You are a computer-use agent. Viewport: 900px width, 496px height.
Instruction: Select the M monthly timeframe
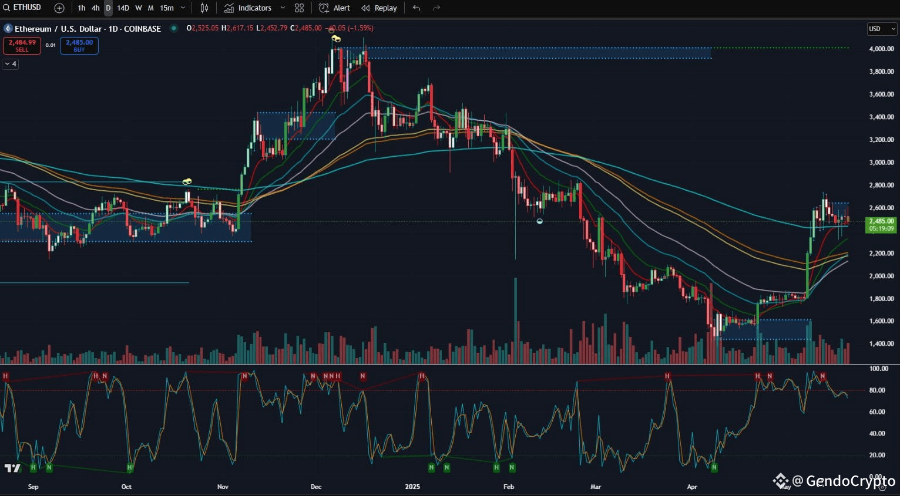pos(151,8)
